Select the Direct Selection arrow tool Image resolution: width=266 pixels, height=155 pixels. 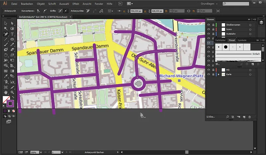(x=12, y=23)
